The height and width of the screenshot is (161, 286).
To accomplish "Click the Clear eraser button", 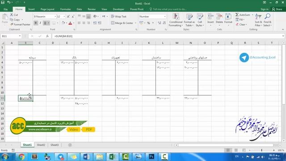I will [x=241, y=24].
